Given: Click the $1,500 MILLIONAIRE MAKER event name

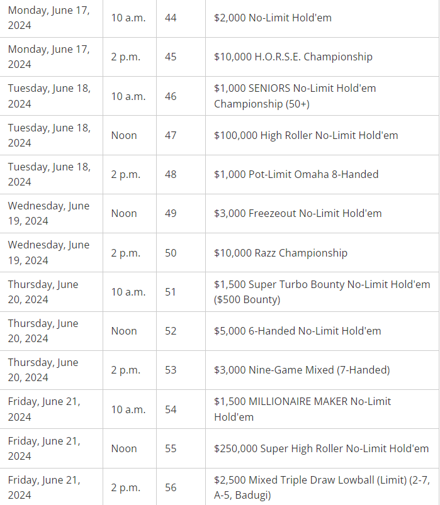Looking at the screenshot, I should 302,409.
